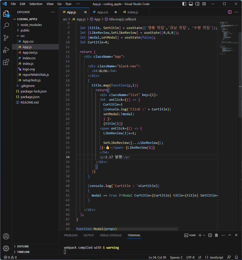Open the Manage settings gear

click(6, 248)
